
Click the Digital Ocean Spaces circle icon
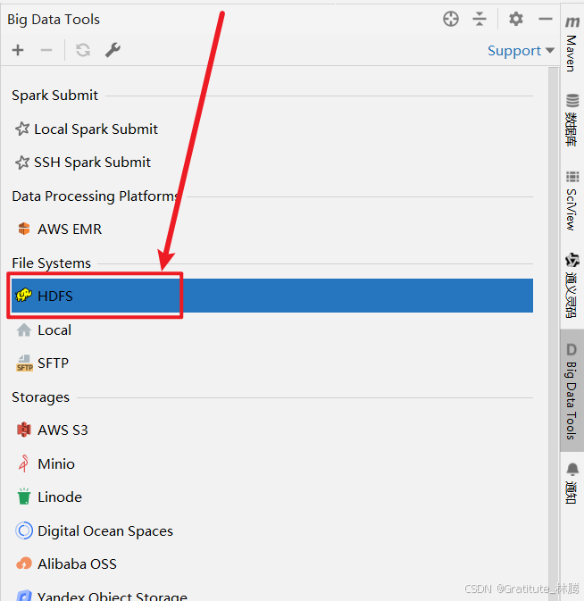[x=24, y=530]
